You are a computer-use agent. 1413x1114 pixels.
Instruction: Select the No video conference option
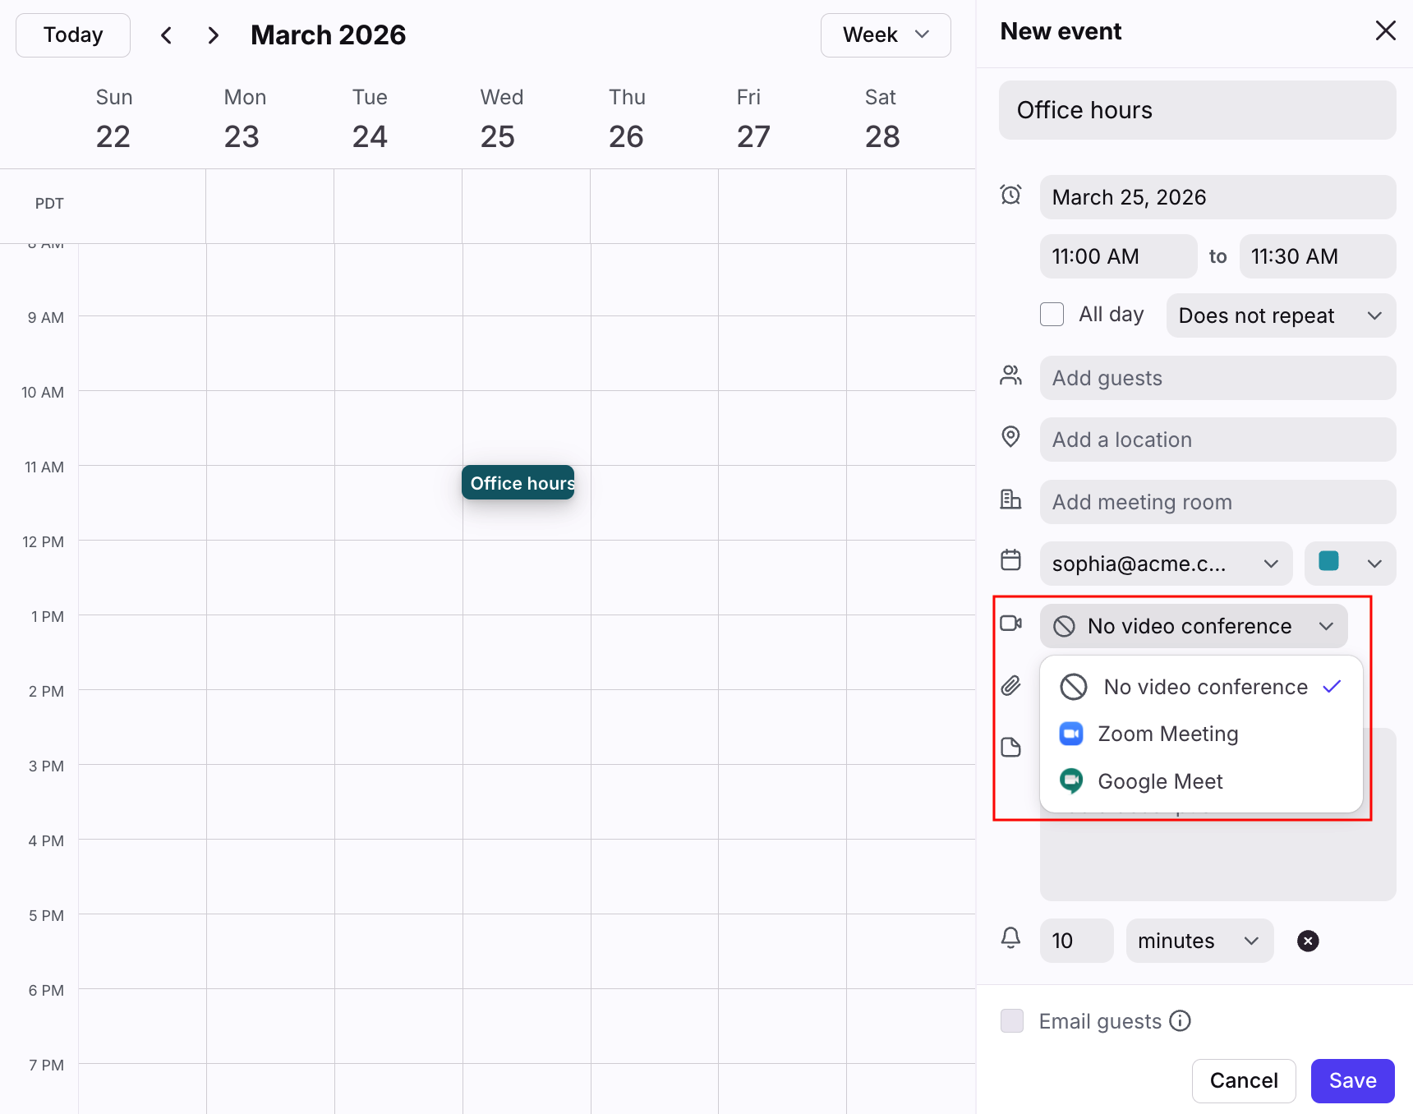tap(1204, 687)
